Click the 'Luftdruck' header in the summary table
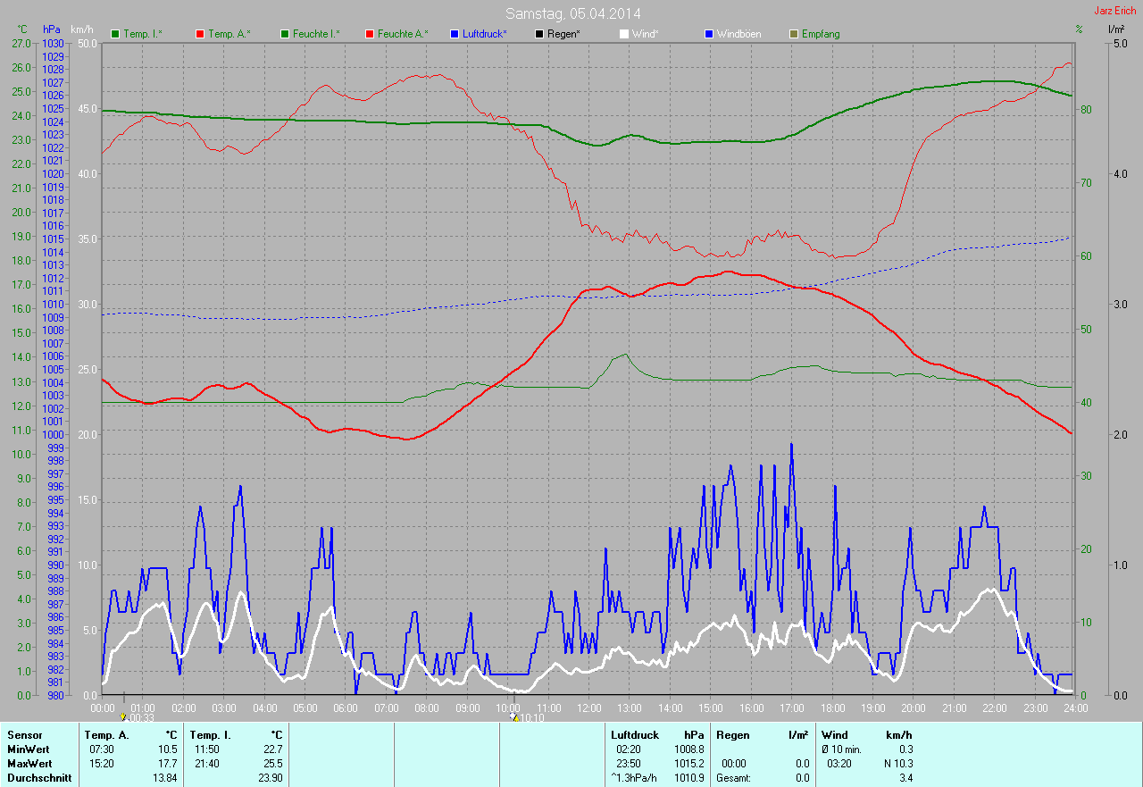1143x787 pixels. pyautogui.click(x=635, y=735)
